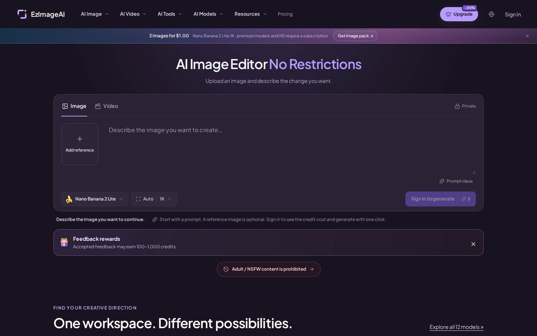Click the EzImageAI logo icon
Screen dimensions: 537x336
coord(22,14)
